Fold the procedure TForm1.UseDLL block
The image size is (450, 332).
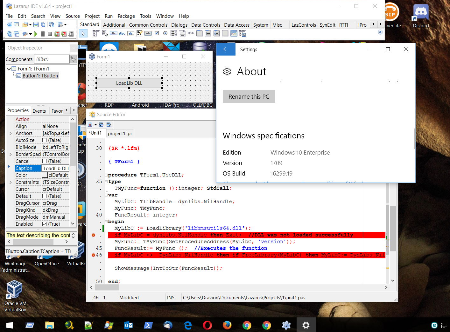click(x=106, y=175)
